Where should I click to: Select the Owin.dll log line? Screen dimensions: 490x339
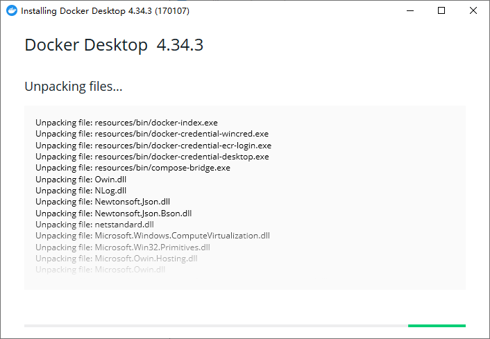[81, 180]
